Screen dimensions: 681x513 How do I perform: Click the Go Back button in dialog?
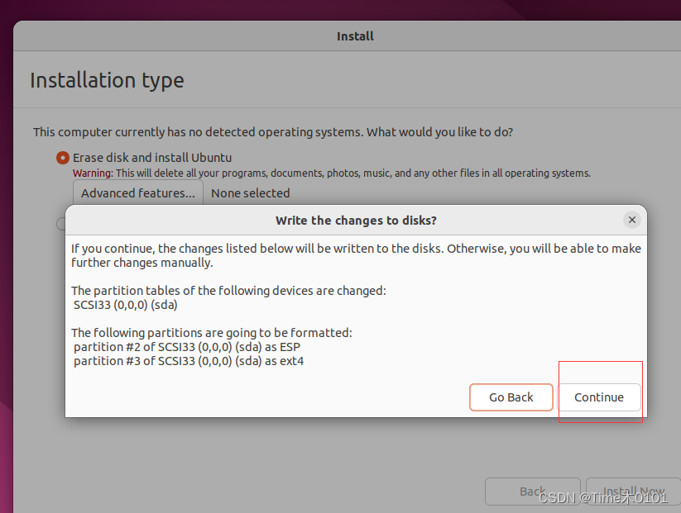tap(511, 397)
